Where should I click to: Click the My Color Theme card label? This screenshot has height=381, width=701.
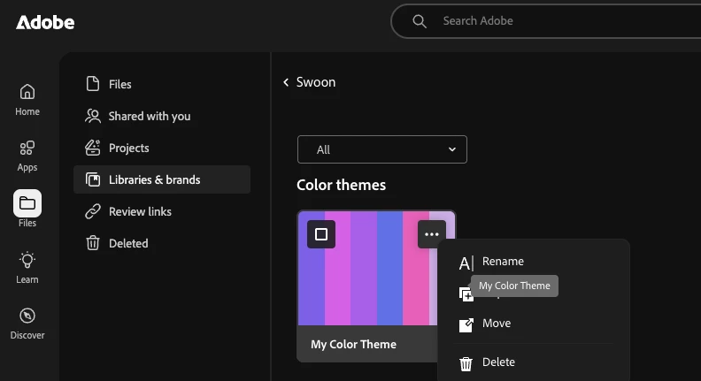(x=353, y=345)
